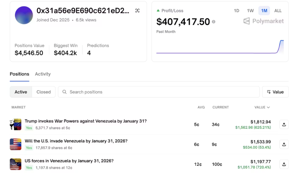Show Closed positions
Image resolution: width=297 pixels, height=173 pixels.
(x=44, y=92)
